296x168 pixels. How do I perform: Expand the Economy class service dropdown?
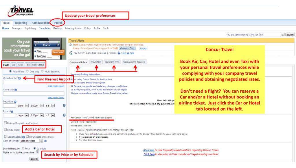pos(31,141)
